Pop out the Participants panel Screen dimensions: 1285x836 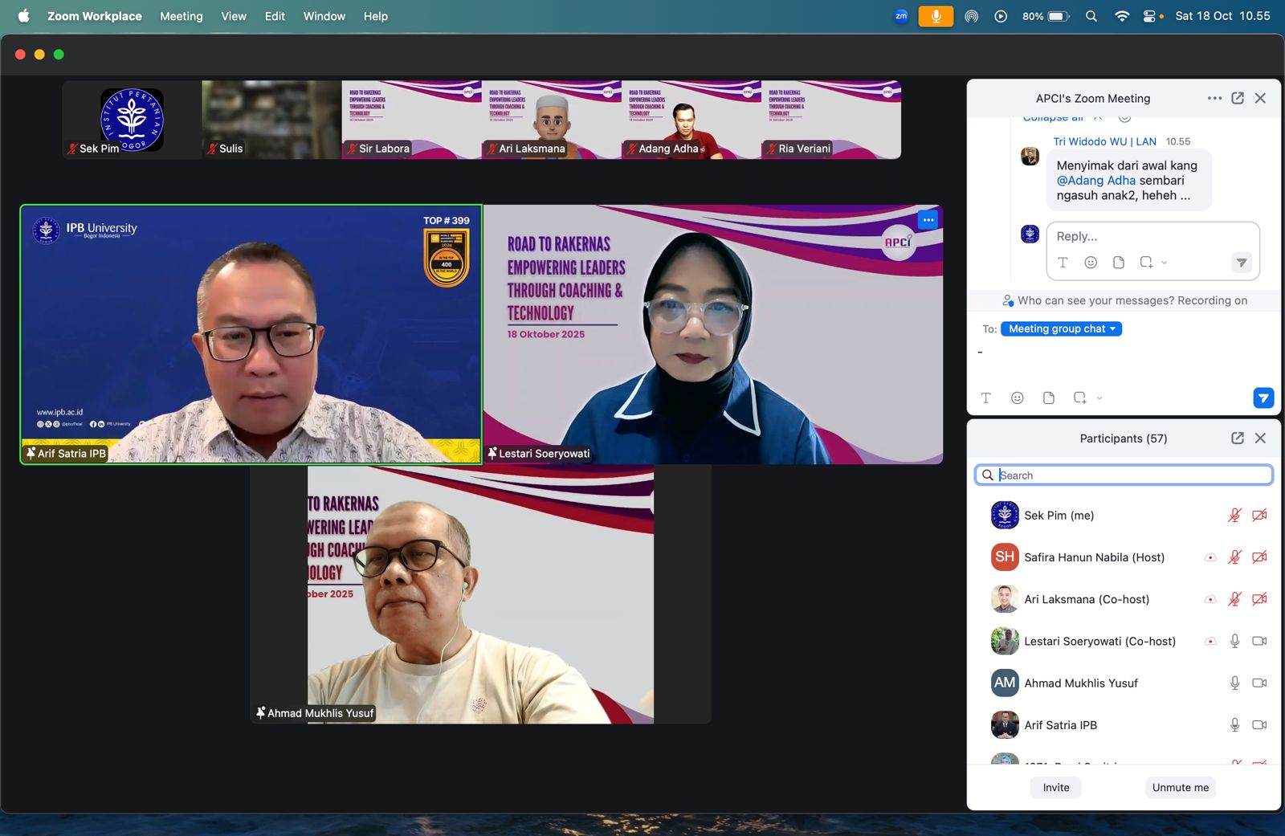[1238, 438]
